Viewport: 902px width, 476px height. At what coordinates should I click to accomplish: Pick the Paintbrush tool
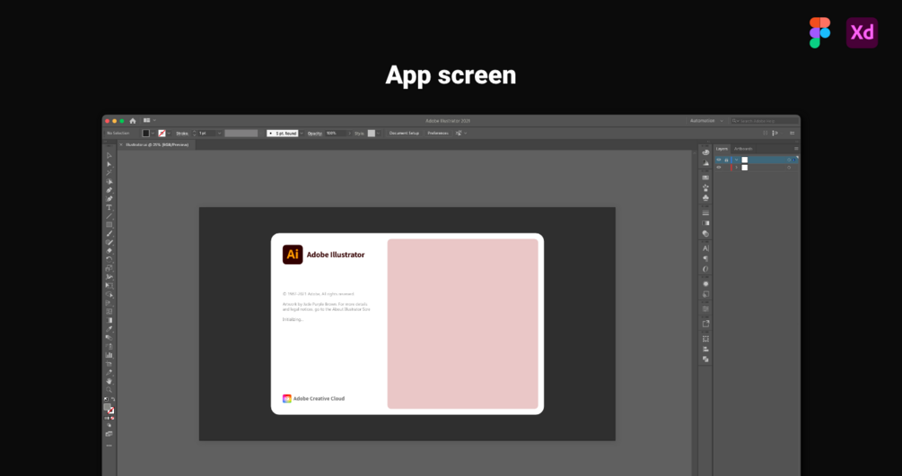tap(109, 233)
